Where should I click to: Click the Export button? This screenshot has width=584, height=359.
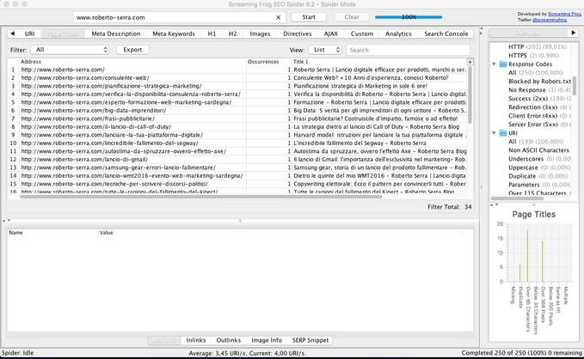pyautogui.click(x=132, y=50)
